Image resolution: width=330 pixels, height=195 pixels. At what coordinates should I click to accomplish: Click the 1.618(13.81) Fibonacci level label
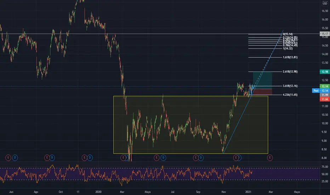click(290, 57)
